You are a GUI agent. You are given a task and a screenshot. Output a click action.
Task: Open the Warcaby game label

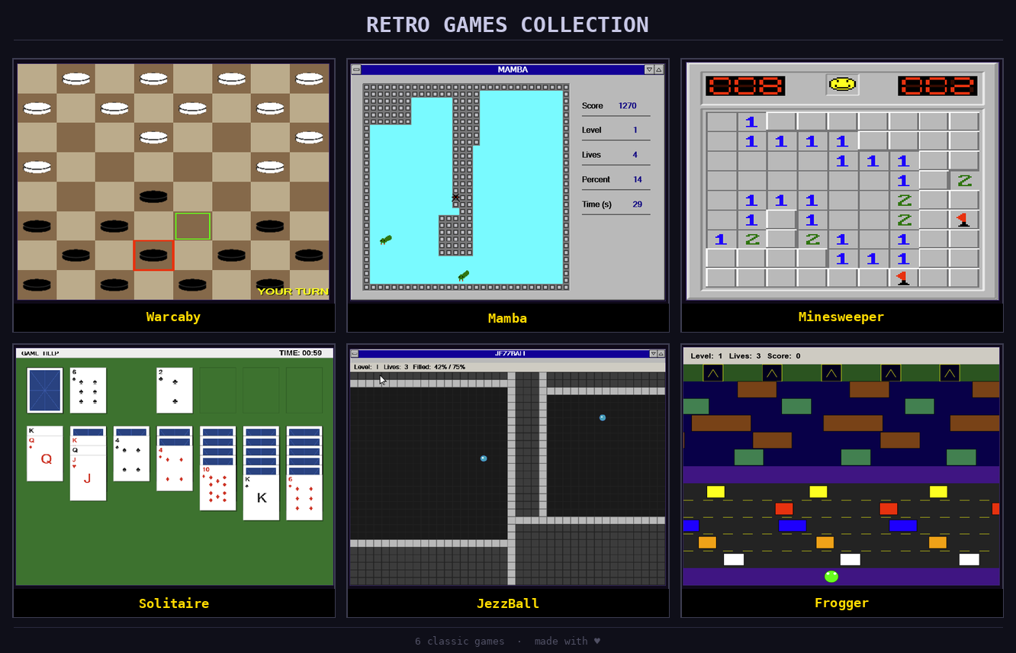coord(174,317)
